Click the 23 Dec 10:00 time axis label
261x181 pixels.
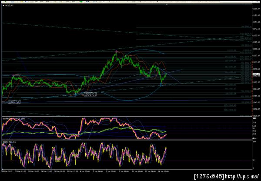point(33,171)
